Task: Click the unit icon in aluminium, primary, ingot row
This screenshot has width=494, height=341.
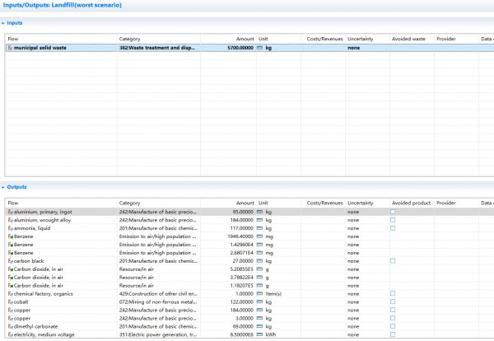Action: (x=259, y=212)
